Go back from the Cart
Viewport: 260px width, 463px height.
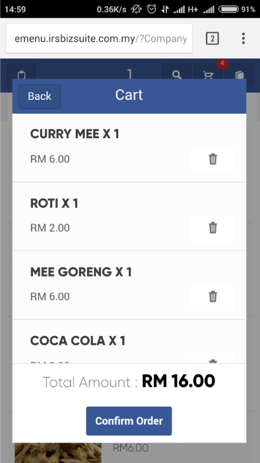tap(40, 97)
